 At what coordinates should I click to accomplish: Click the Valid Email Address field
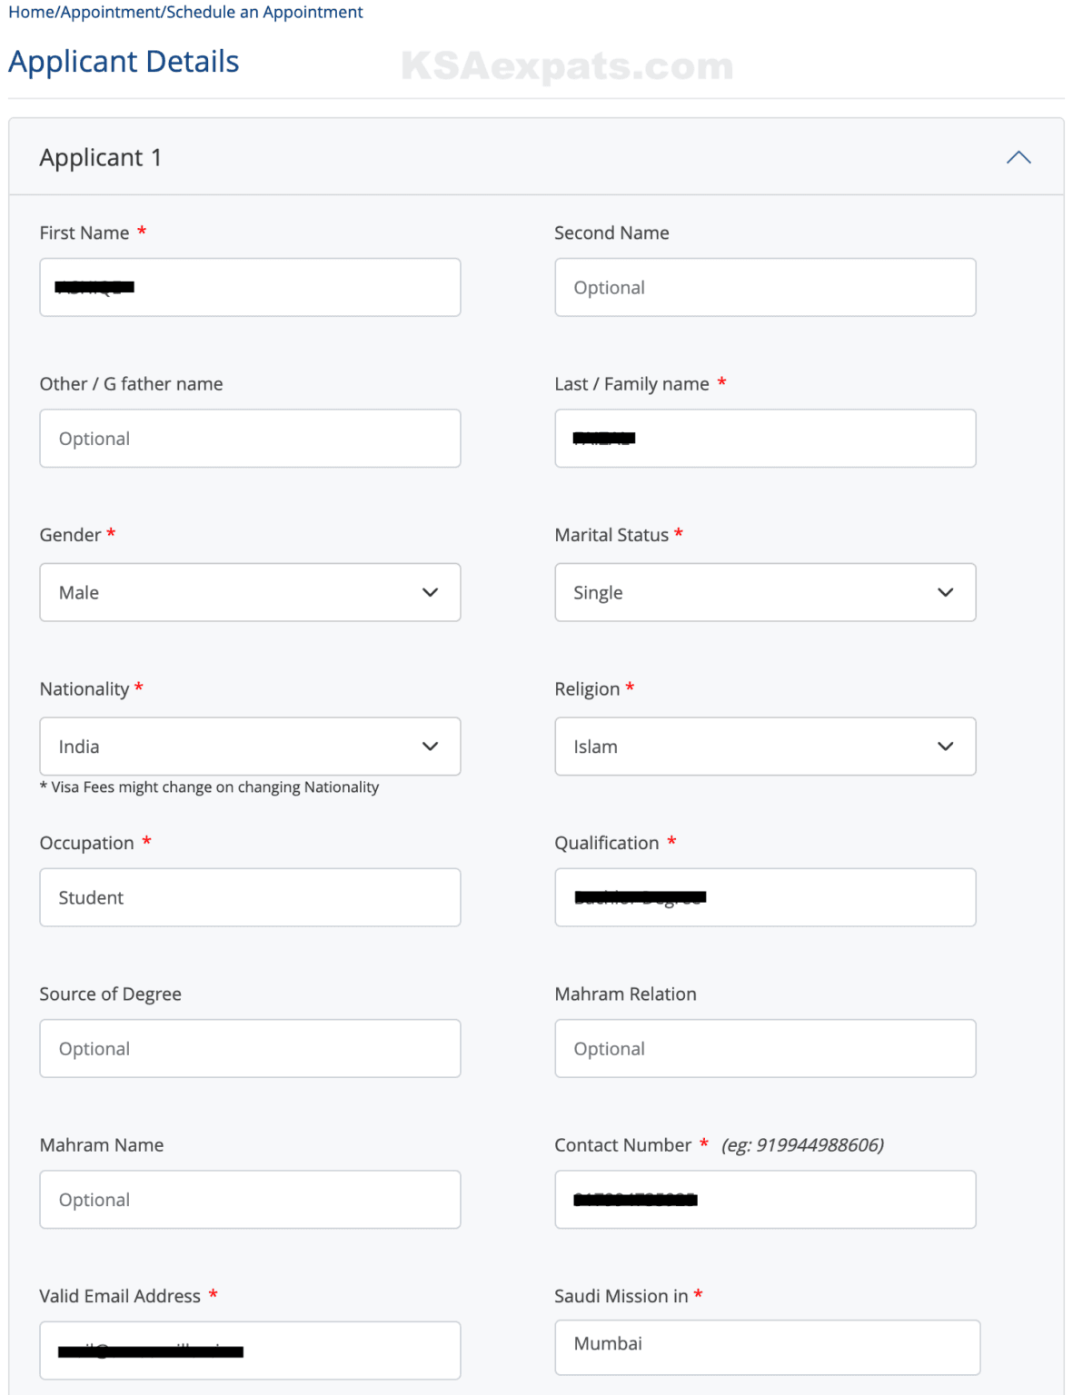[x=249, y=1350]
